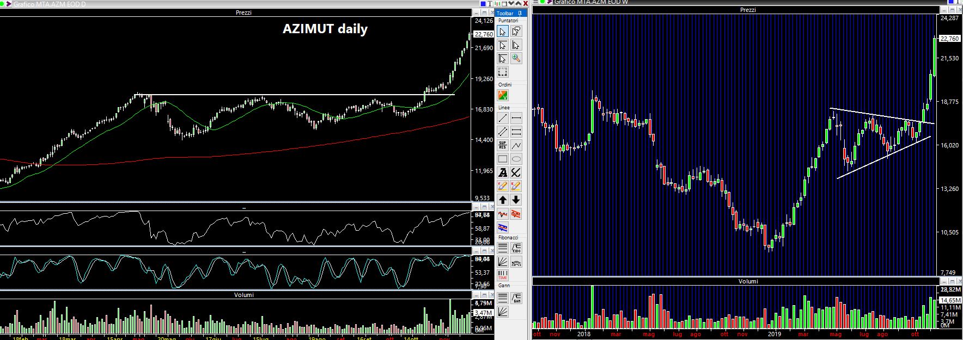Insert a down arrow marker
The height and width of the screenshot is (340, 963).
516,200
